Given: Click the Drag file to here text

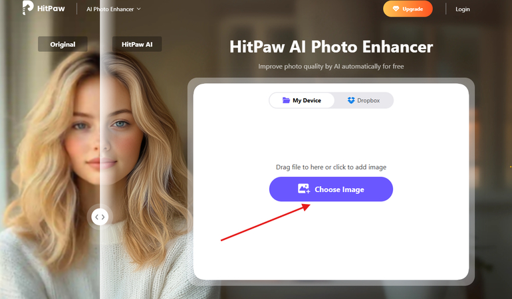Looking at the screenshot, I should click(x=330, y=167).
